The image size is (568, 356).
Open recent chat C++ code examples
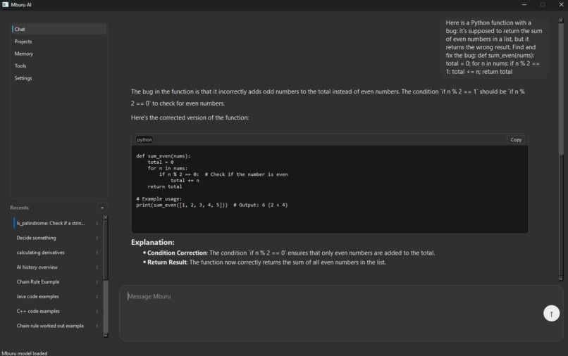(x=38, y=311)
